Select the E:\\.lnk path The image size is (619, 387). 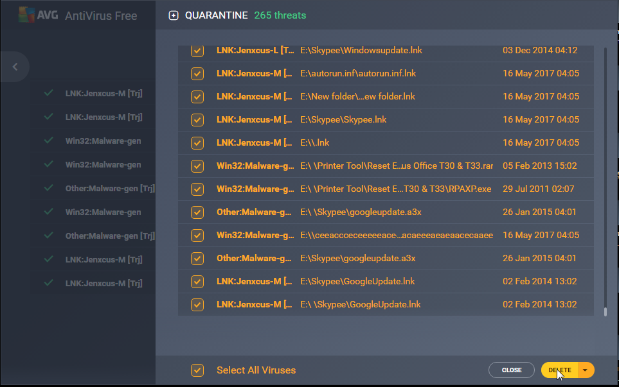[x=314, y=142]
